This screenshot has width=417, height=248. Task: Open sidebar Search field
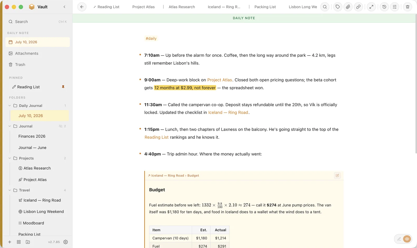pyautogui.click(x=38, y=22)
